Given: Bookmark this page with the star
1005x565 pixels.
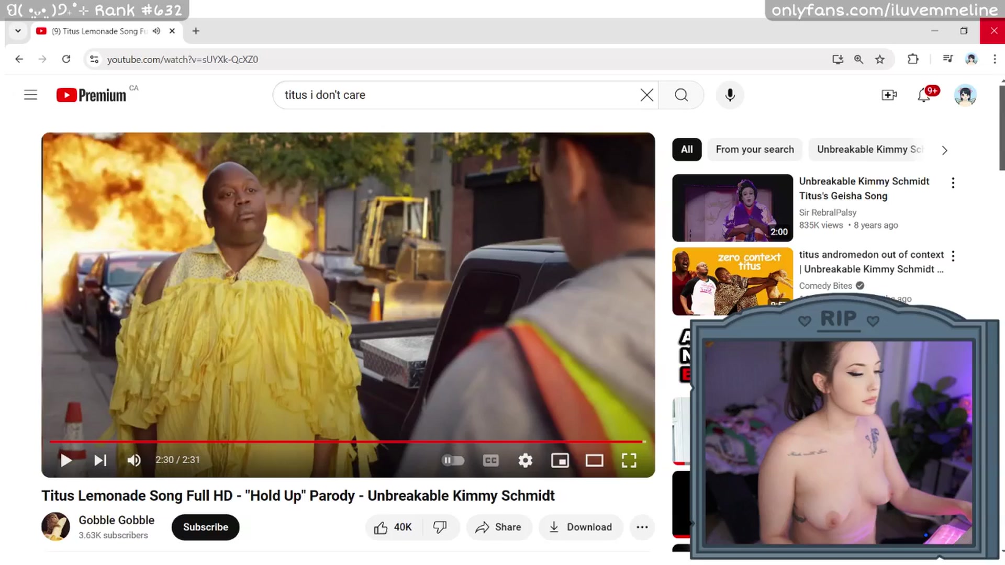Looking at the screenshot, I should [880, 59].
